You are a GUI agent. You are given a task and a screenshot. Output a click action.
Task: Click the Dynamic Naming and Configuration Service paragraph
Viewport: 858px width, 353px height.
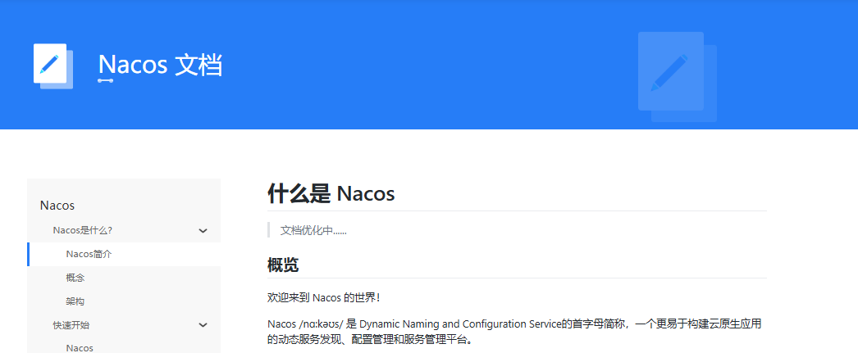pyautogui.click(x=514, y=332)
